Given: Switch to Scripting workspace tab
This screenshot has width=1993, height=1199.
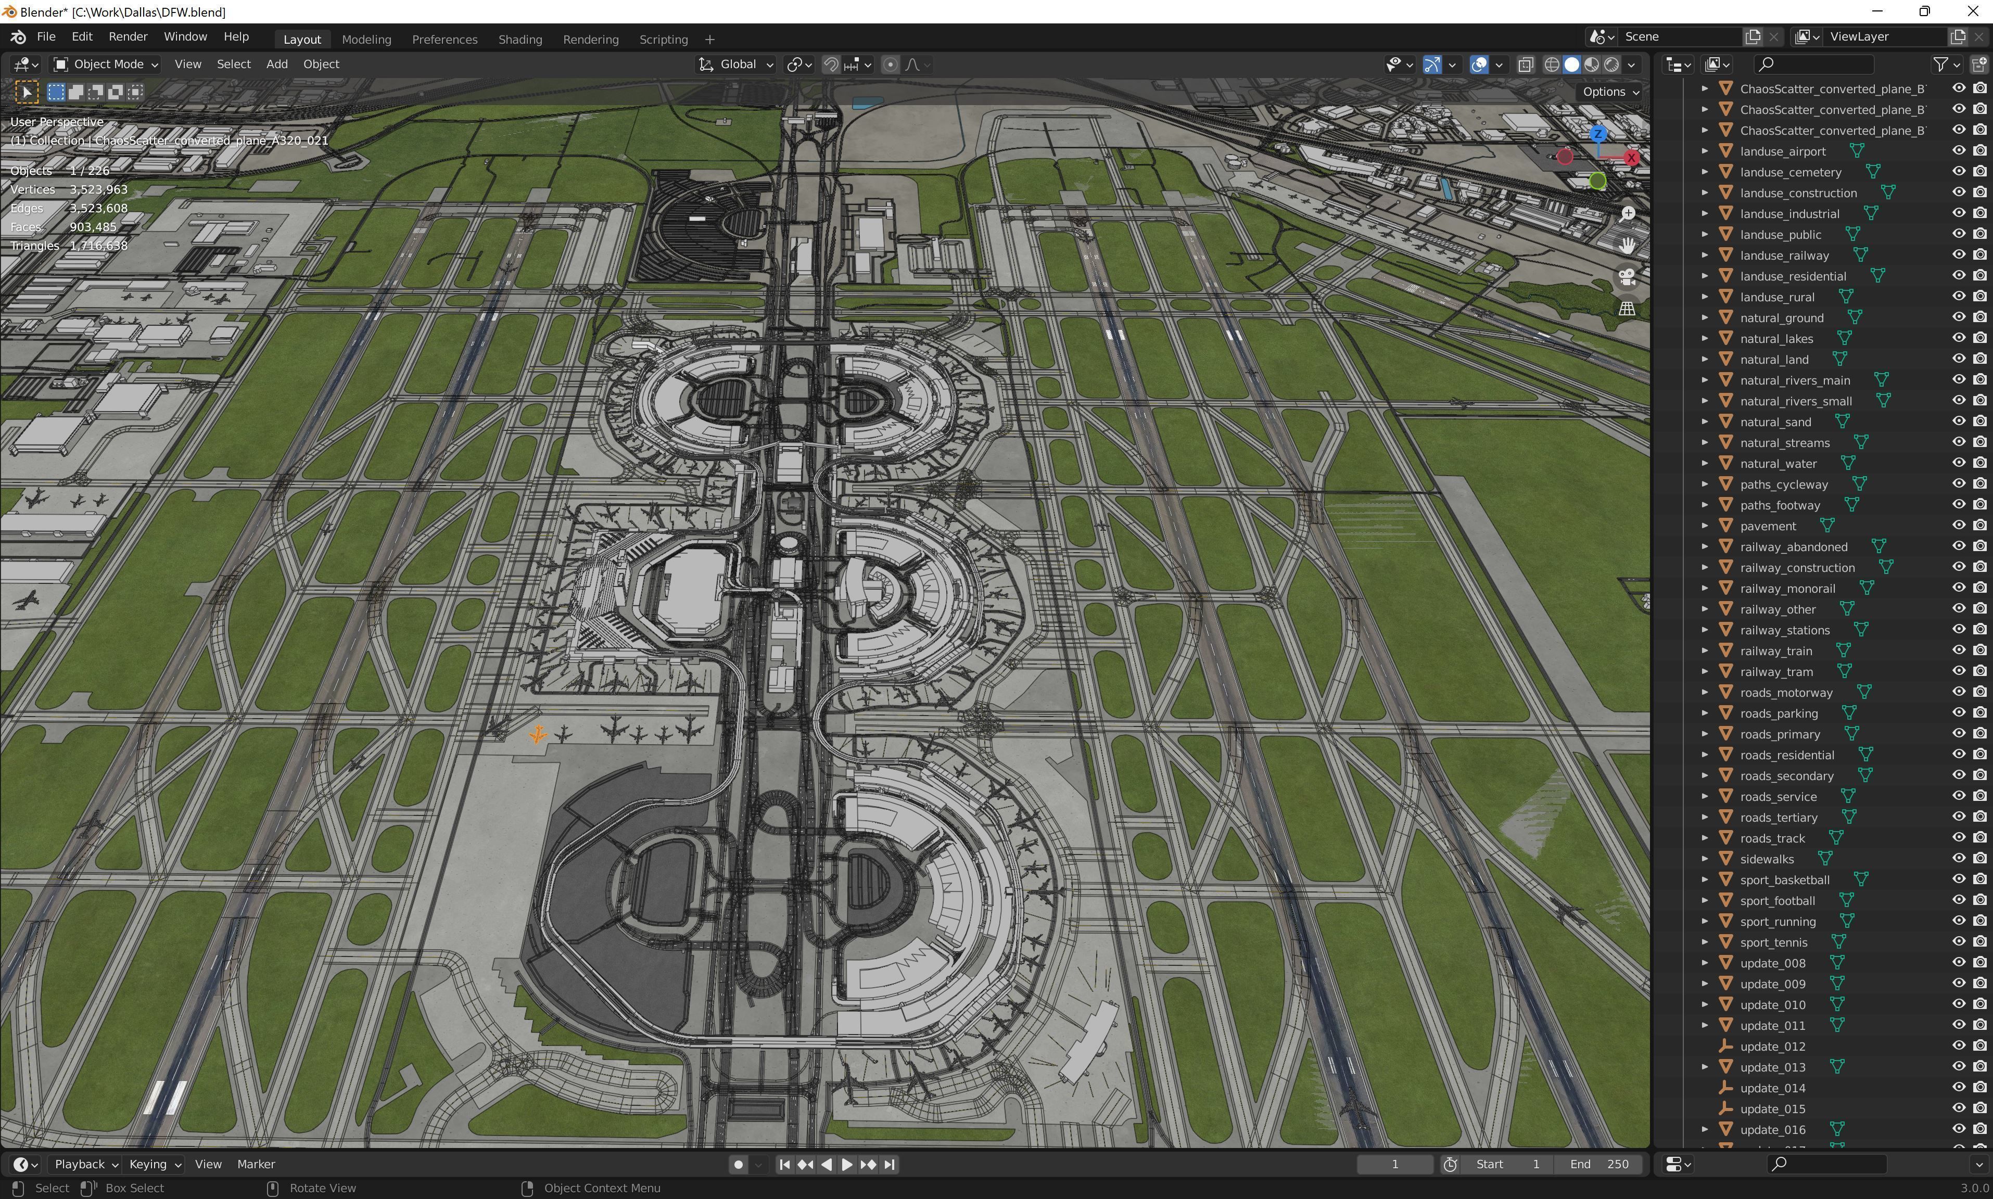Looking at the screenshot, I should [663, 40].
